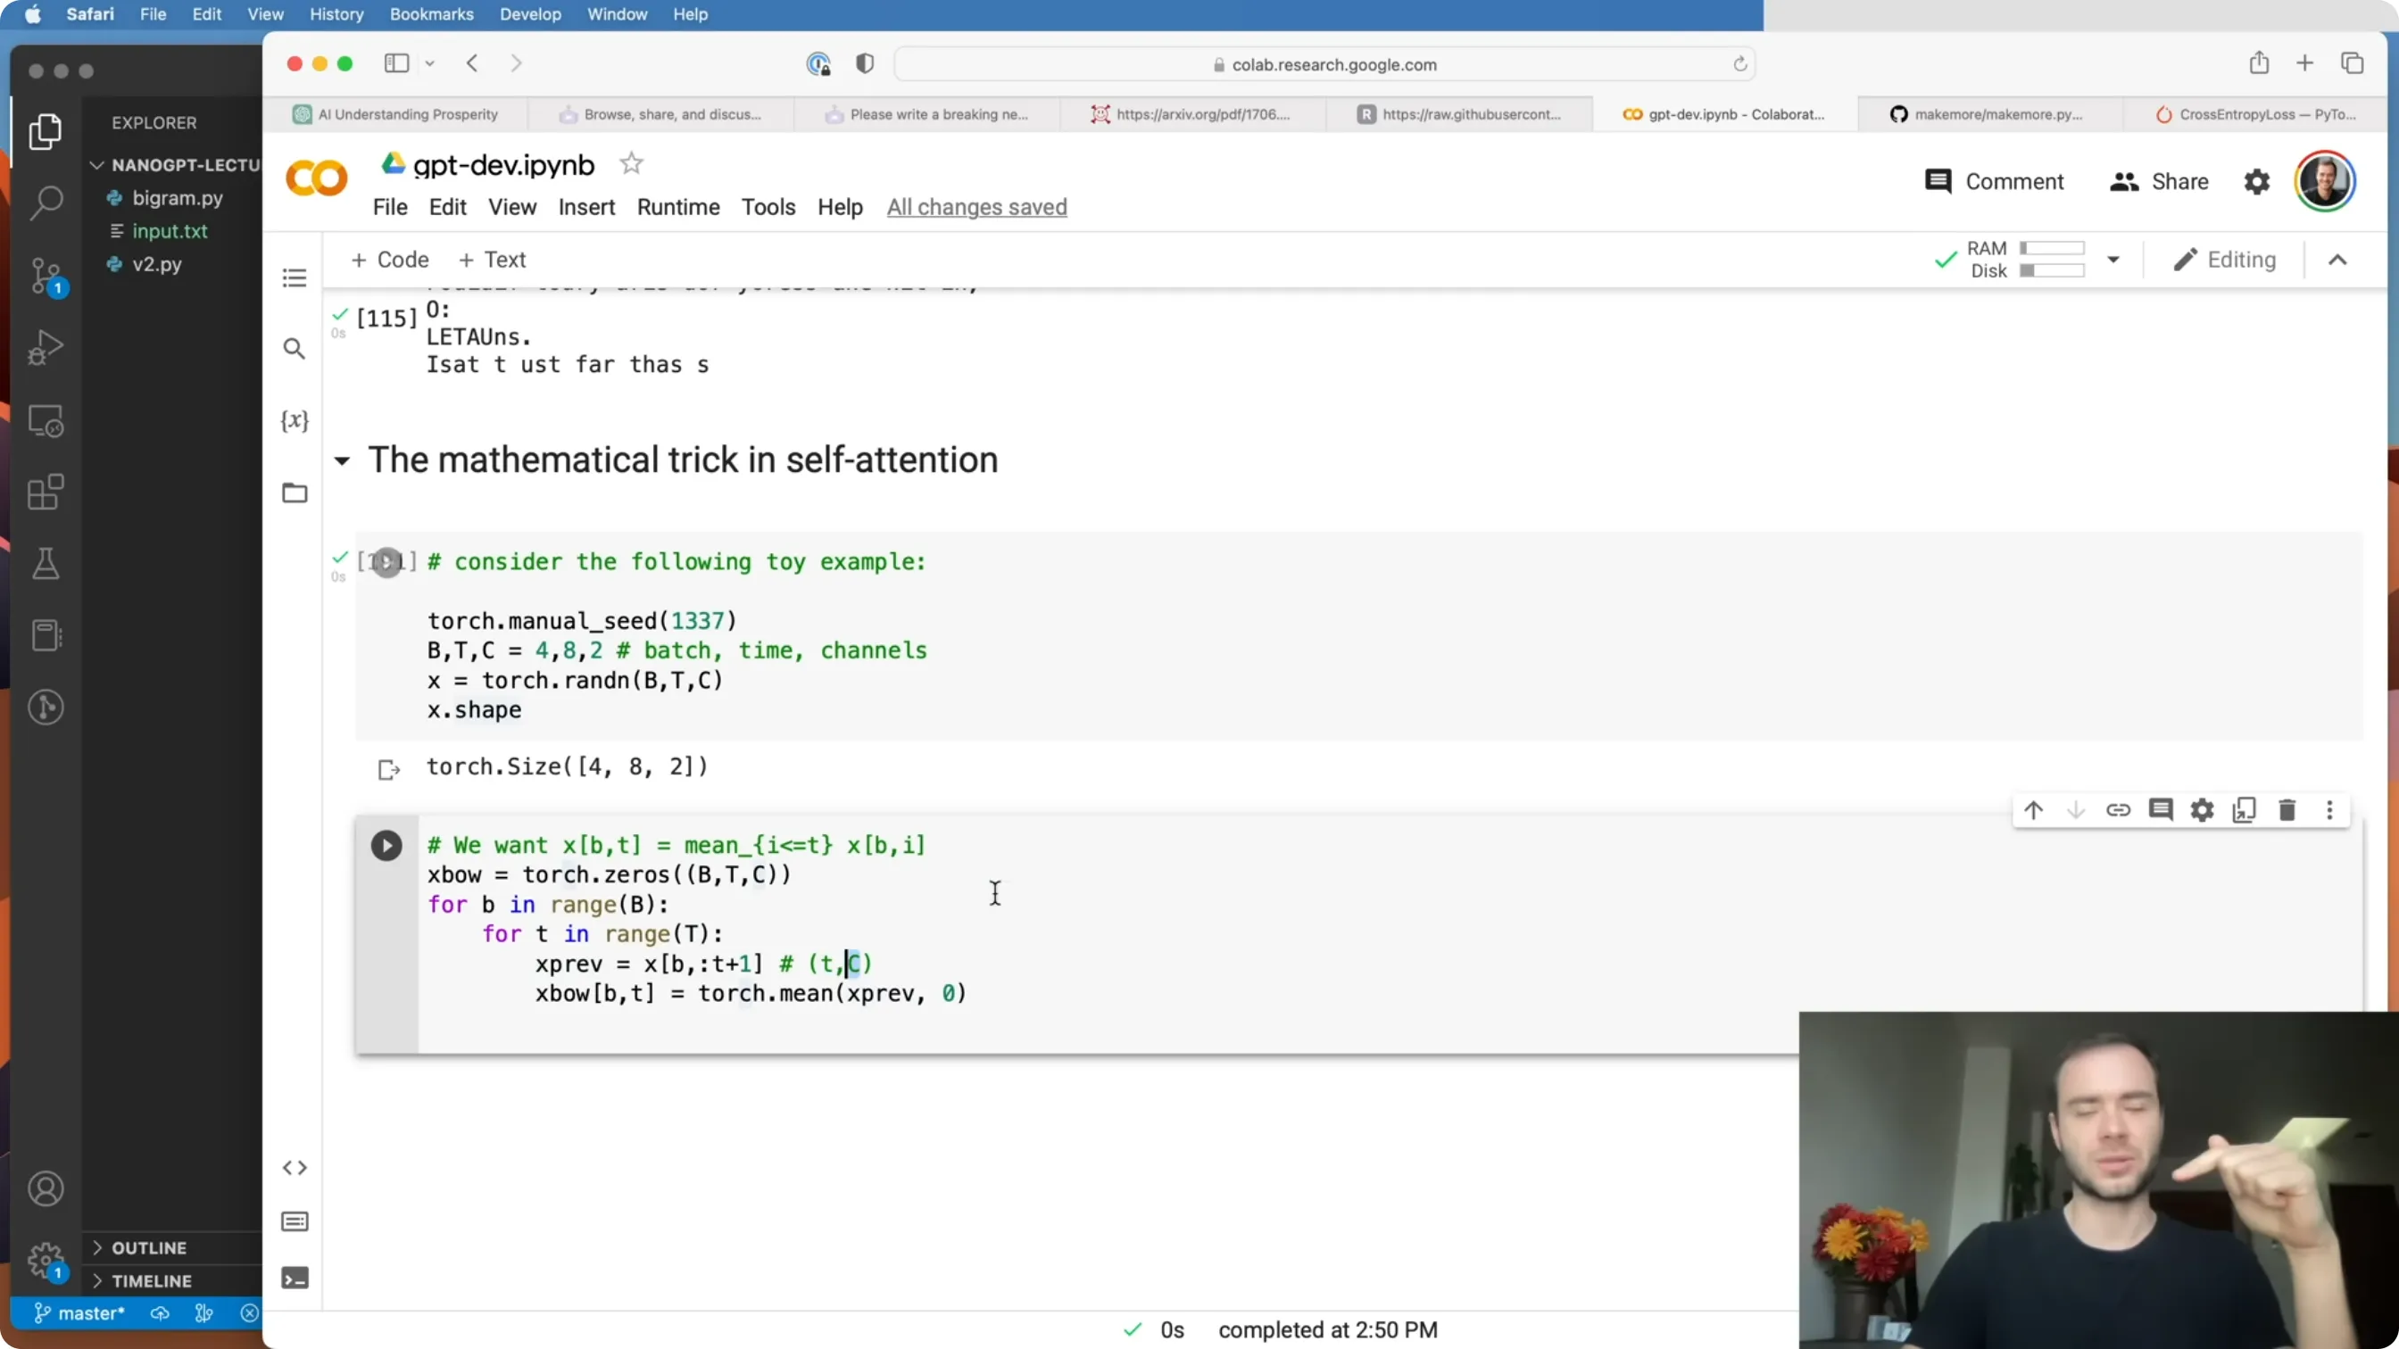Screen dimensions: 2399x1349
Task: Click the All changes saved link
Action: 977,207
